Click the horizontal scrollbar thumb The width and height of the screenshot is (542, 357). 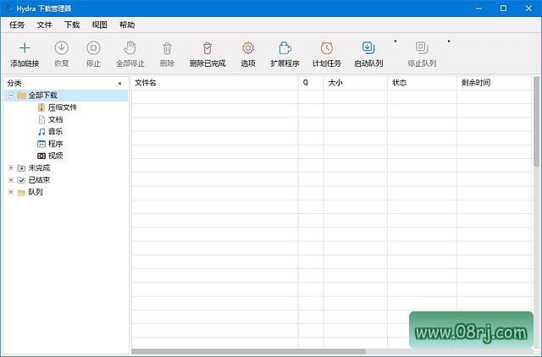click(x=248, y=351)
